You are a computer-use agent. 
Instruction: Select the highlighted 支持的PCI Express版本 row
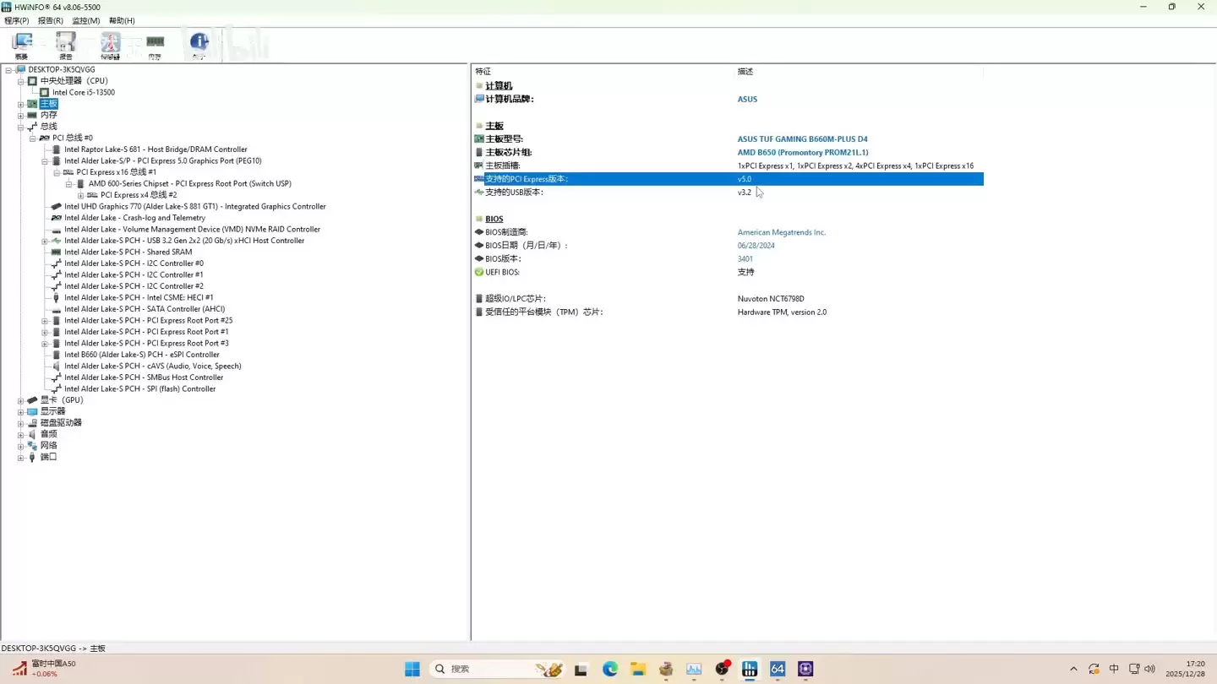(727, 178)
